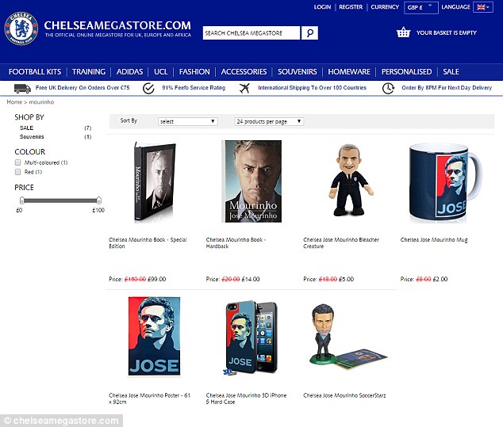The width and height of the screenshot is (503, 427).
Task: Click the price slider right handle
Action: [99, 200]
